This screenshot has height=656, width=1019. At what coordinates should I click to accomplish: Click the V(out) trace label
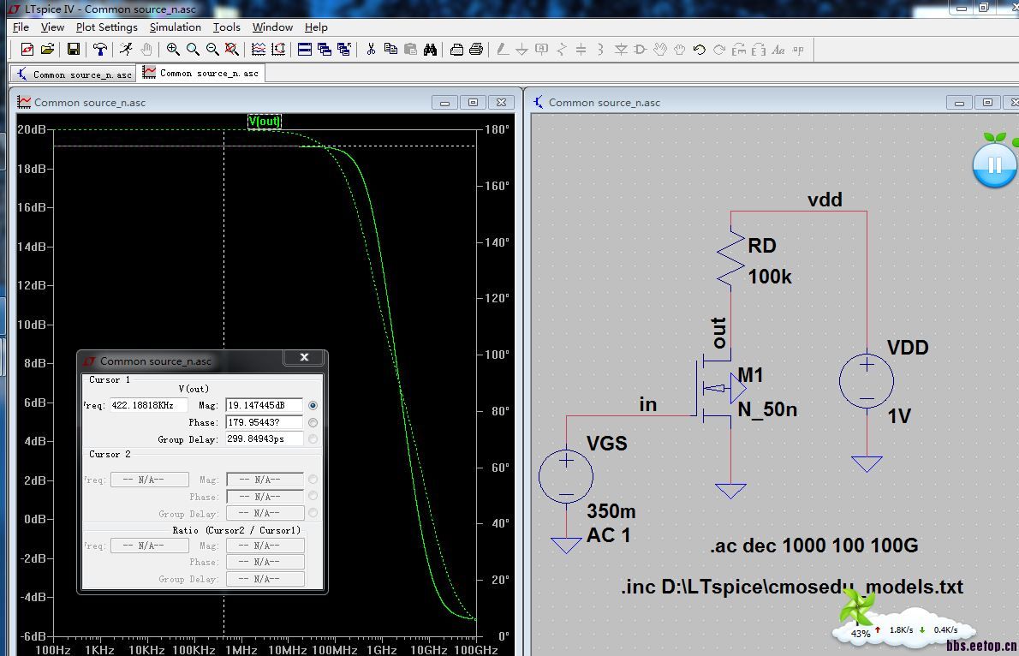tap(264, 122)
